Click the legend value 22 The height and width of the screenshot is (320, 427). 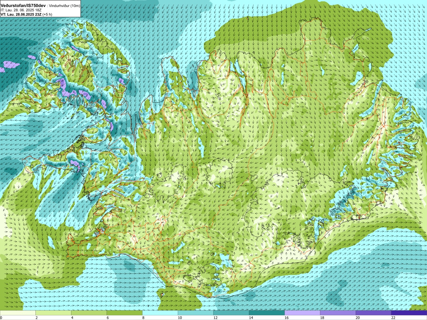pyautogui.click(x=393, y=318)
